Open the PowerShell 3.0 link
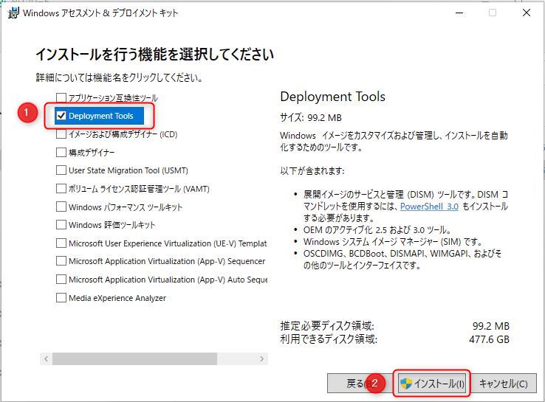The height and width of the screenshot is (402, 545). [429, 207]
